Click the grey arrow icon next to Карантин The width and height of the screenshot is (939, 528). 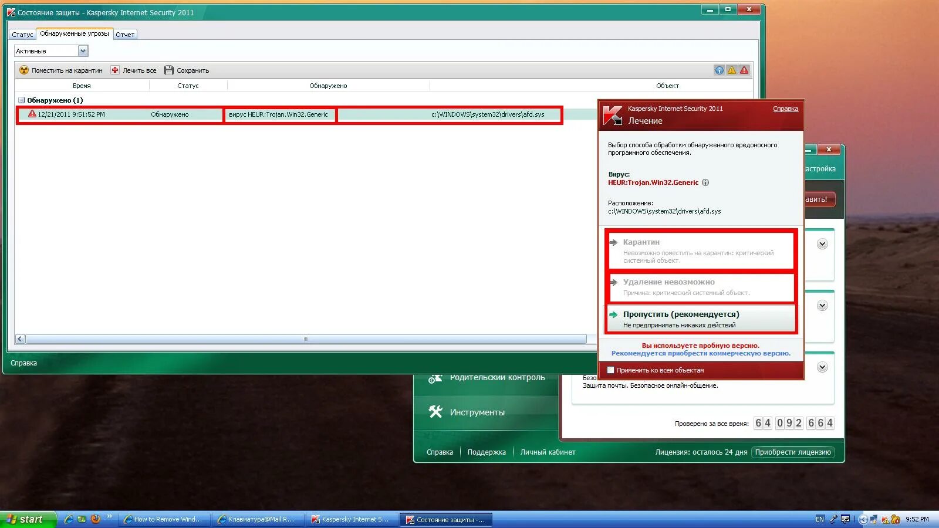point(613,242)
